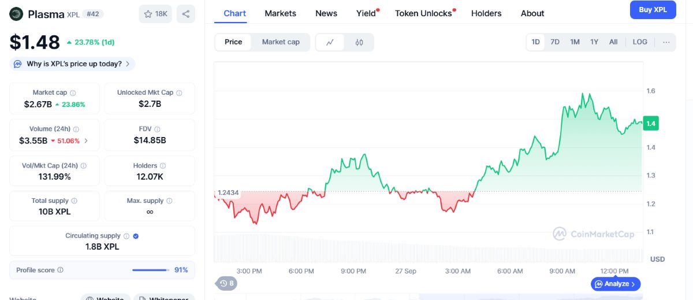Viewport: 693px width, 300px height.
Task: Click FDV info icon
Action: point(158,129)
